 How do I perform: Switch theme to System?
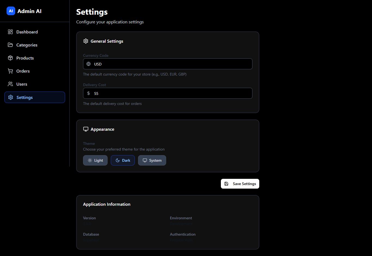click(152, 160)
